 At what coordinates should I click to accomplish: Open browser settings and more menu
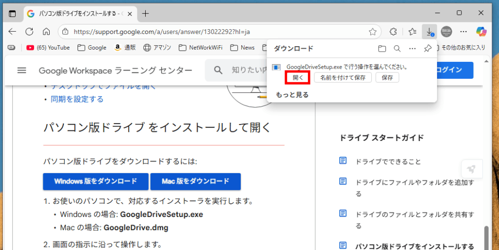pos(464,32)
